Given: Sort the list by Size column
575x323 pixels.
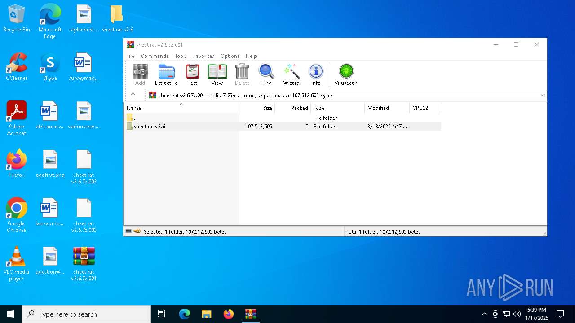Looking at the screenshot, I should point(257,108).
